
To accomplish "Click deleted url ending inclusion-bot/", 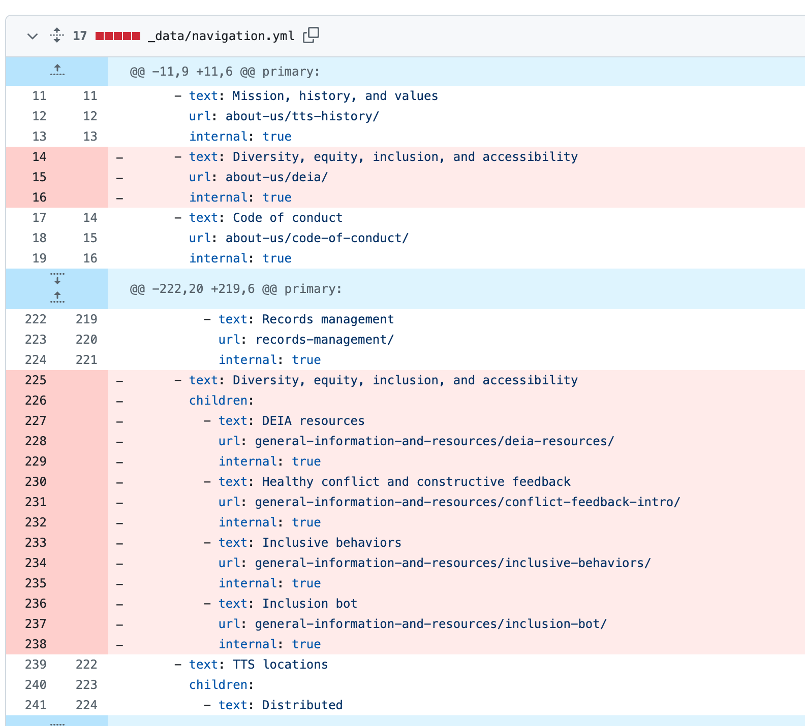I will click(413, 624).
